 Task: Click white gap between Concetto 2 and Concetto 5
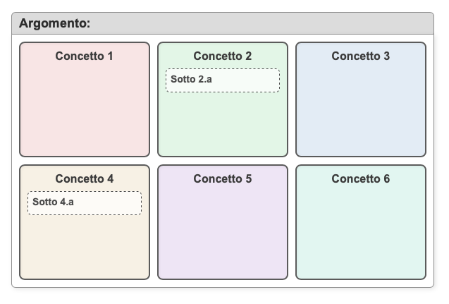coord(222,161)
